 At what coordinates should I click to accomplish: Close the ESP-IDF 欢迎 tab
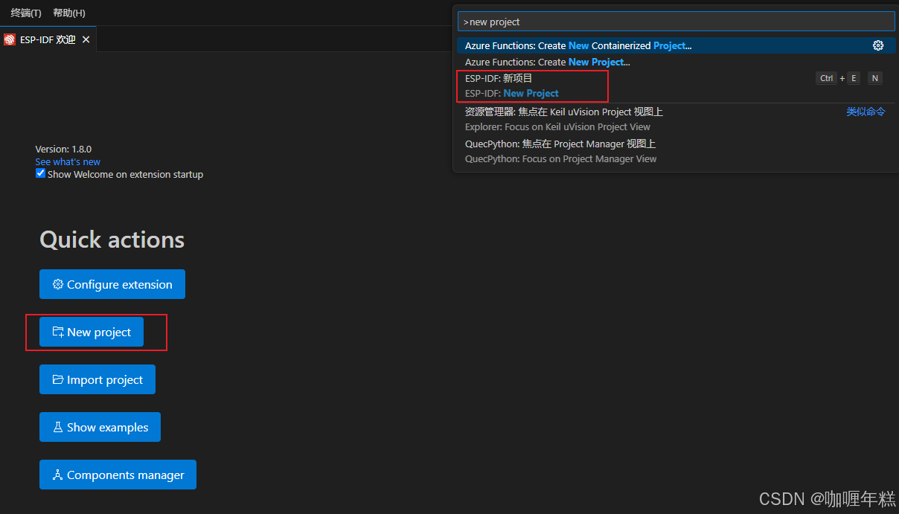click(86, 39)
